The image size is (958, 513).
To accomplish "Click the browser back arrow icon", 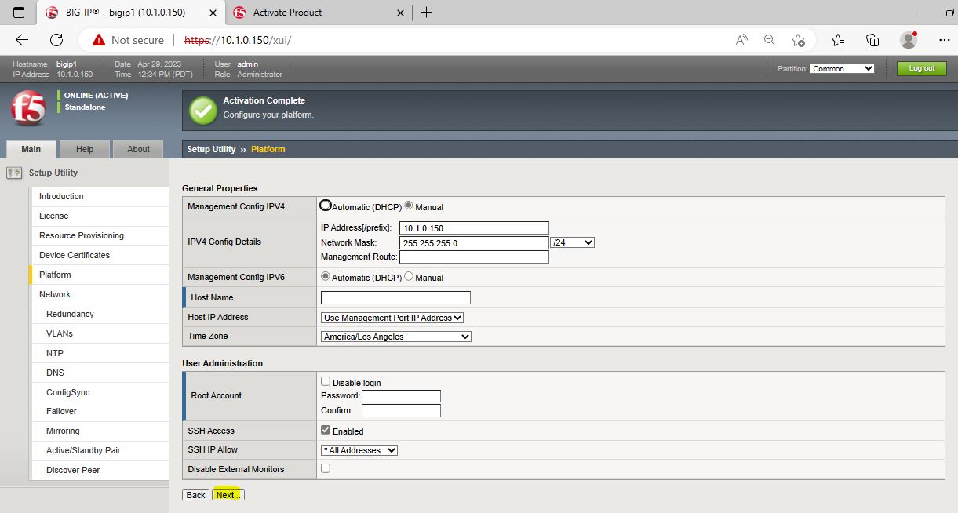I will pyautogui.click(x=22, y=40).
